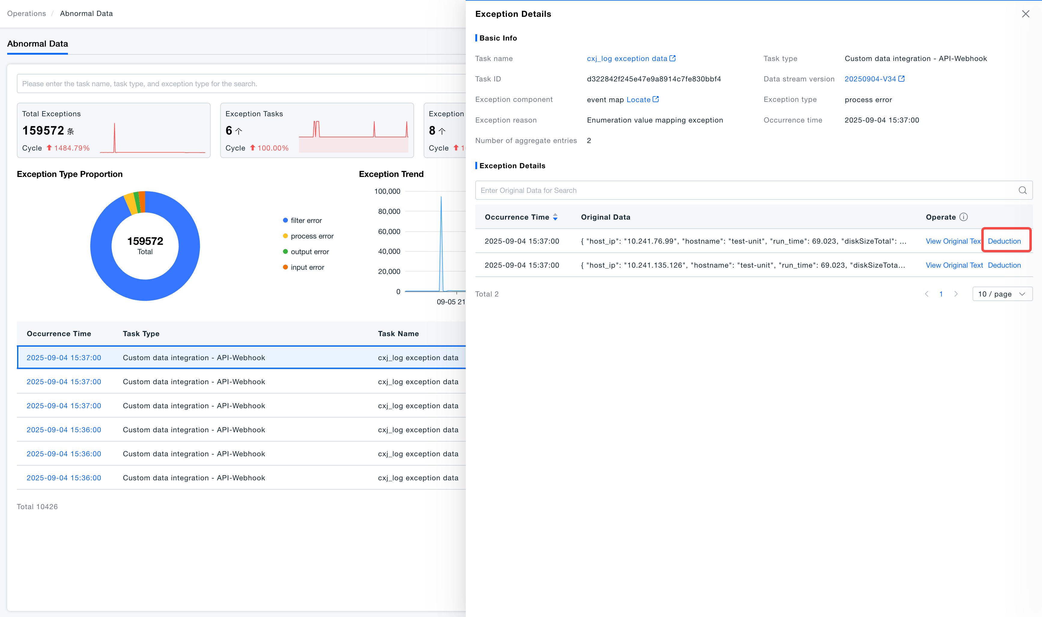Click external link icon beside task name
Screen dimensions: 1042x617
point(672,59)
